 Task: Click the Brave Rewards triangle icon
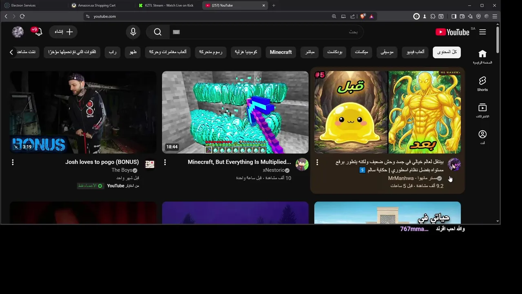[371, 16]
